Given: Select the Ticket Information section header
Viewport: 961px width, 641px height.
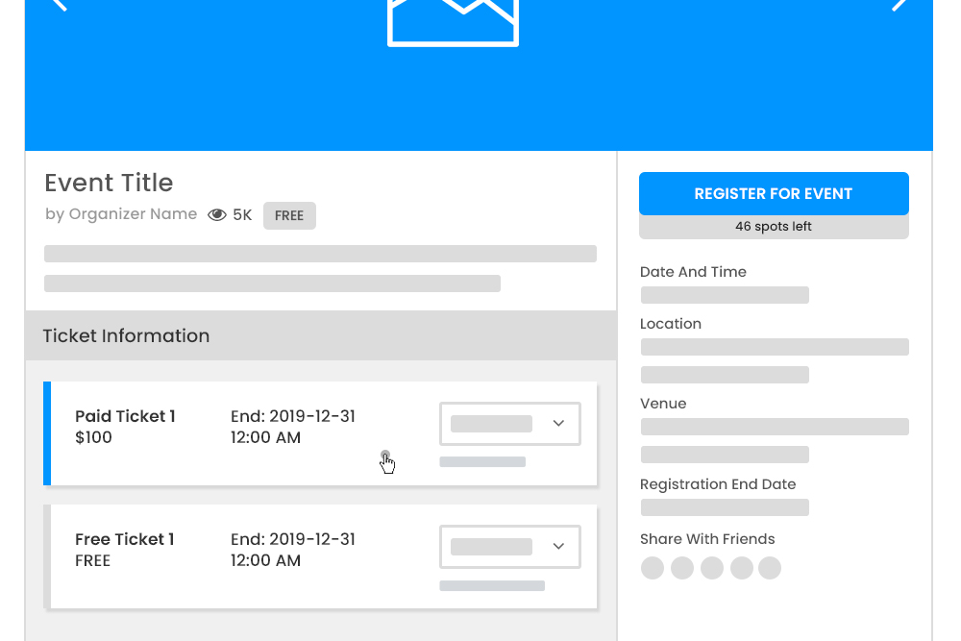Looking at the screenshot, I should (126, 335).
